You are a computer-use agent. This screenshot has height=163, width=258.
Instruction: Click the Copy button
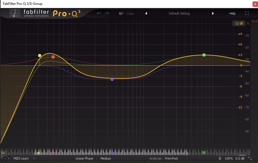[130, 13]
